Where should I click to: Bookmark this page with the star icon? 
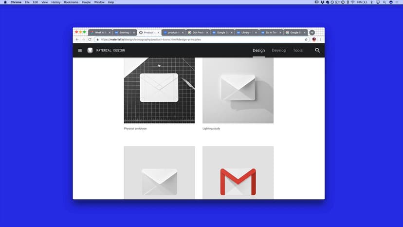tap(306, 39)
